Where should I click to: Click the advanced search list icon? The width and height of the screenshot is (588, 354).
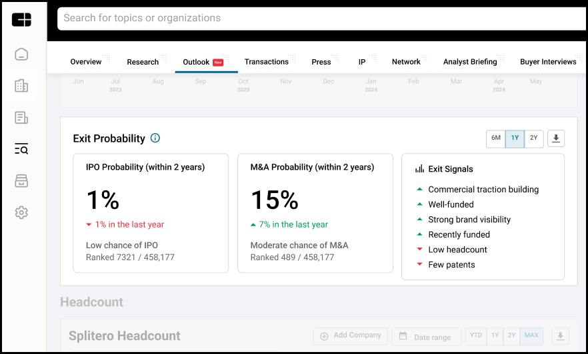pyautogui.click(x=21, y=149)
